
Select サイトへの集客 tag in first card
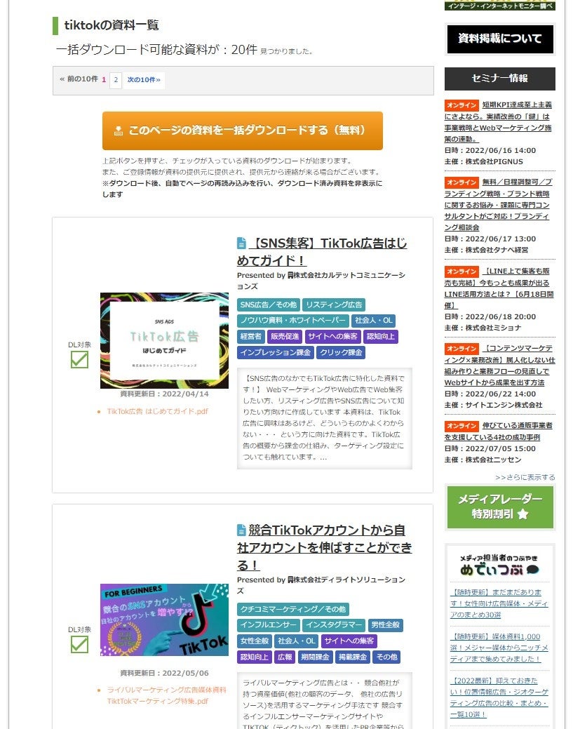coord(332,337)
